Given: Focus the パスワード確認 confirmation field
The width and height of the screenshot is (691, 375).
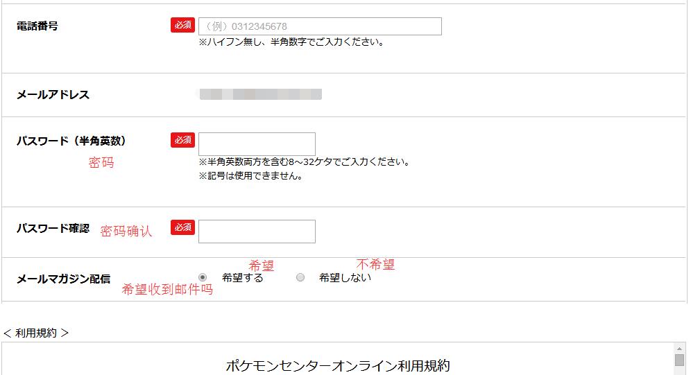Looking at the screenshot, I should pyautogui.click(x=257, y=232).
